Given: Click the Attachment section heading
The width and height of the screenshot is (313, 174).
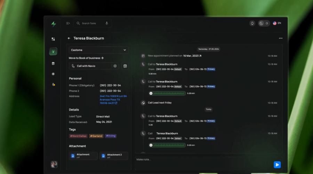Looking at the screenshot, I should coord(78,146).
